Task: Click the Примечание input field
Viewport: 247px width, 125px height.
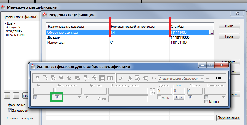Action: 215,91
